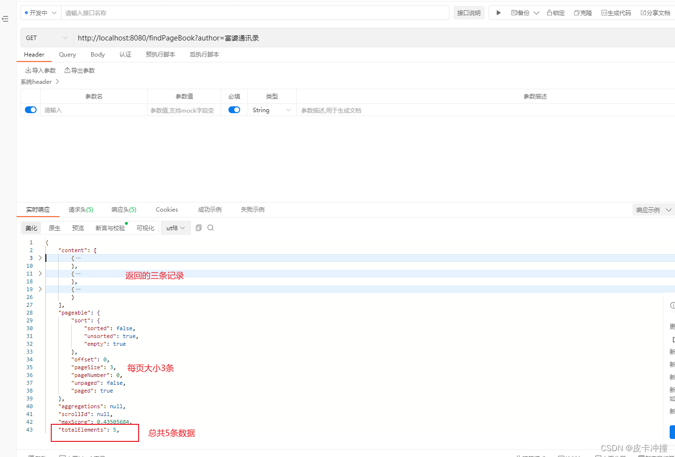This screenshot has width=675, height=457.
Task: Select the 实时响应 response tab
Action: click(38, 210)
